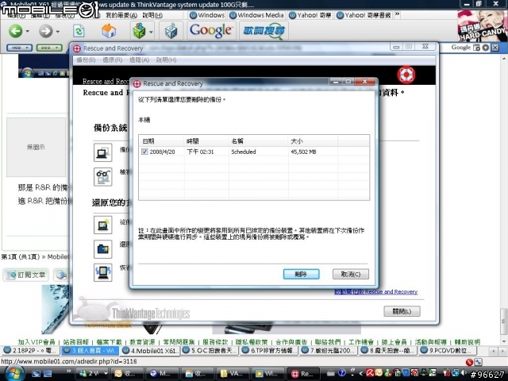This screenshot has width=508, height=381.
Task: Click the 加入VIP會員 footer link
Action: point(37,342)
